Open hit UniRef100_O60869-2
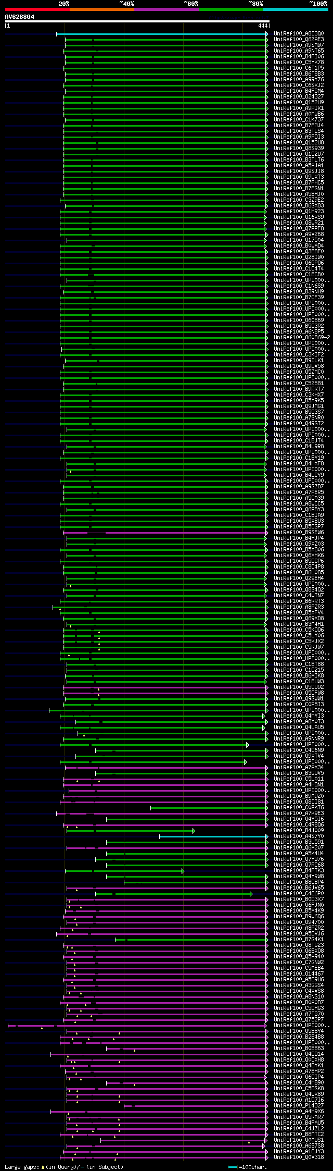The height and width of the screenshot is (1171, 333). coord(302,338)
